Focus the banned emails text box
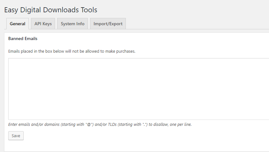Screen dimensions: 269x152 tap(139, 89)
